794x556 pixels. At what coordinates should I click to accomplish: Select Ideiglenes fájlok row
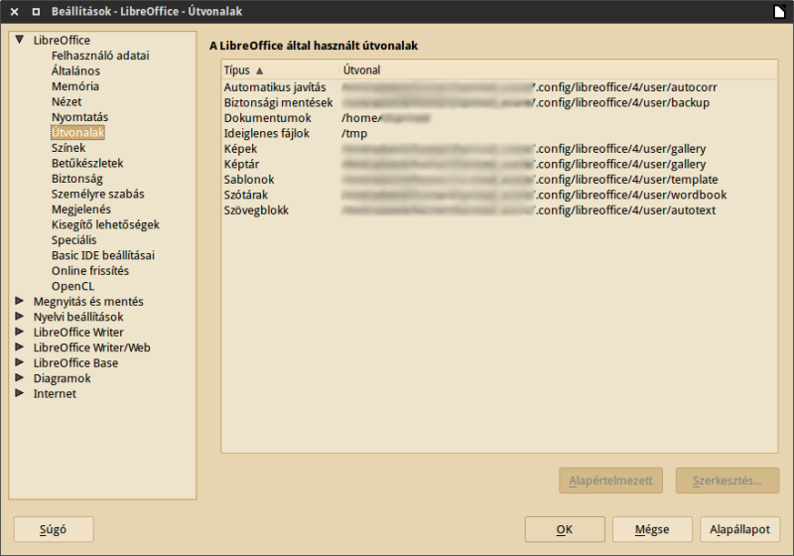499,133
